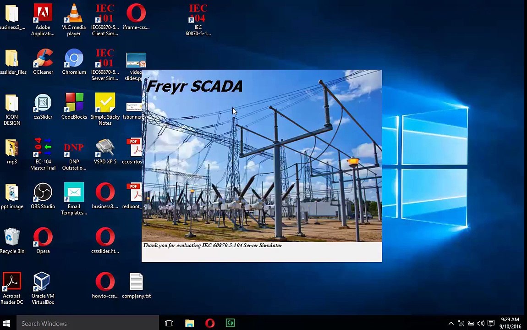This screenshot has width=527, height=330.
Task: Open the fsbanner image file icon
Action: (x=132, y=110)
